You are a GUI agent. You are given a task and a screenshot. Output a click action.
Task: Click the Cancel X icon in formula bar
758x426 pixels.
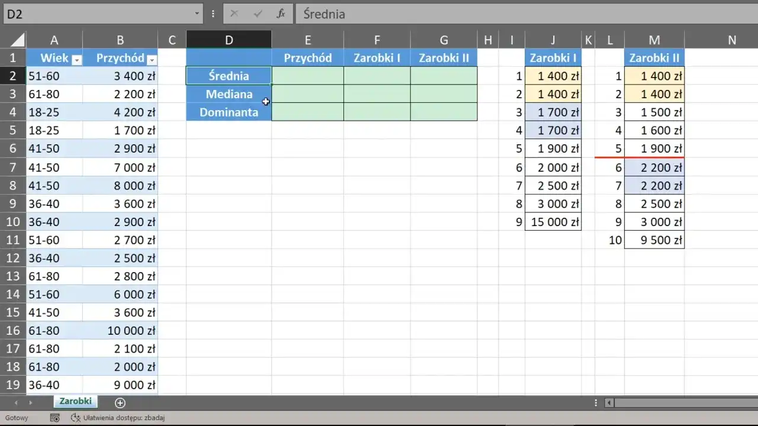tap(234, 14)
